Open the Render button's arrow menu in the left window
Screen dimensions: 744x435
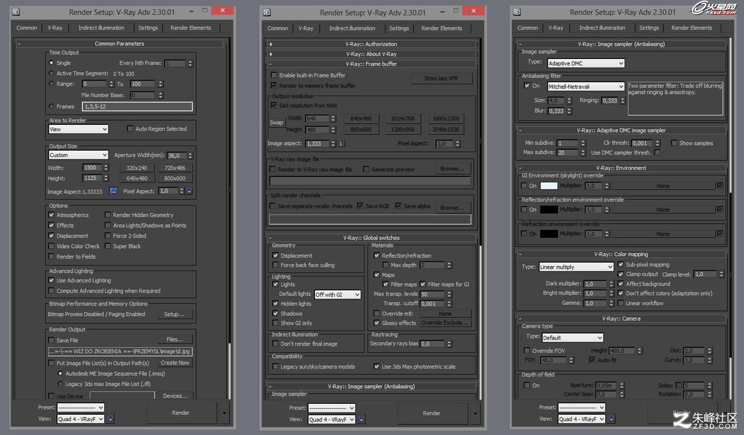(224, 413)
